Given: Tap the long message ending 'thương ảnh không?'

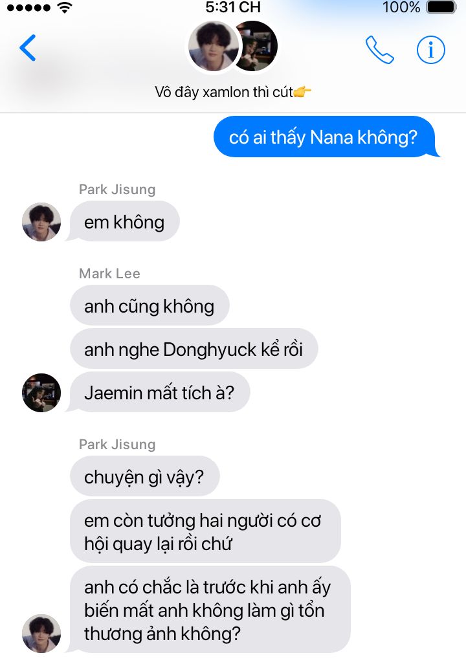Looking at the screenshot, I should (x=210, y=610).
